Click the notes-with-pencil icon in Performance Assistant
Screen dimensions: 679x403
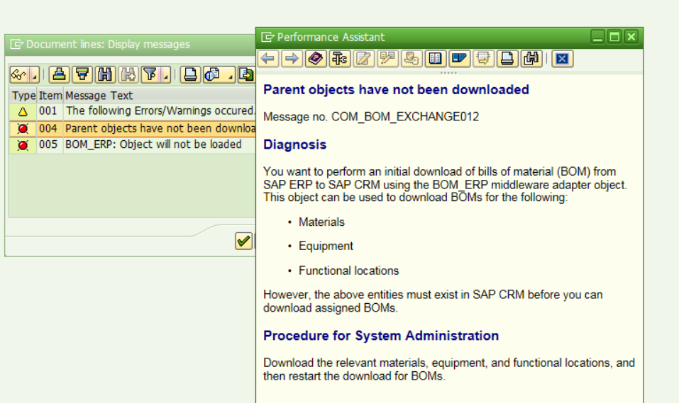(387, 59)
